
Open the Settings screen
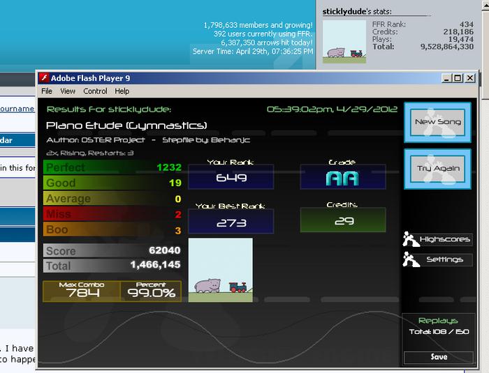coord(445,259)
